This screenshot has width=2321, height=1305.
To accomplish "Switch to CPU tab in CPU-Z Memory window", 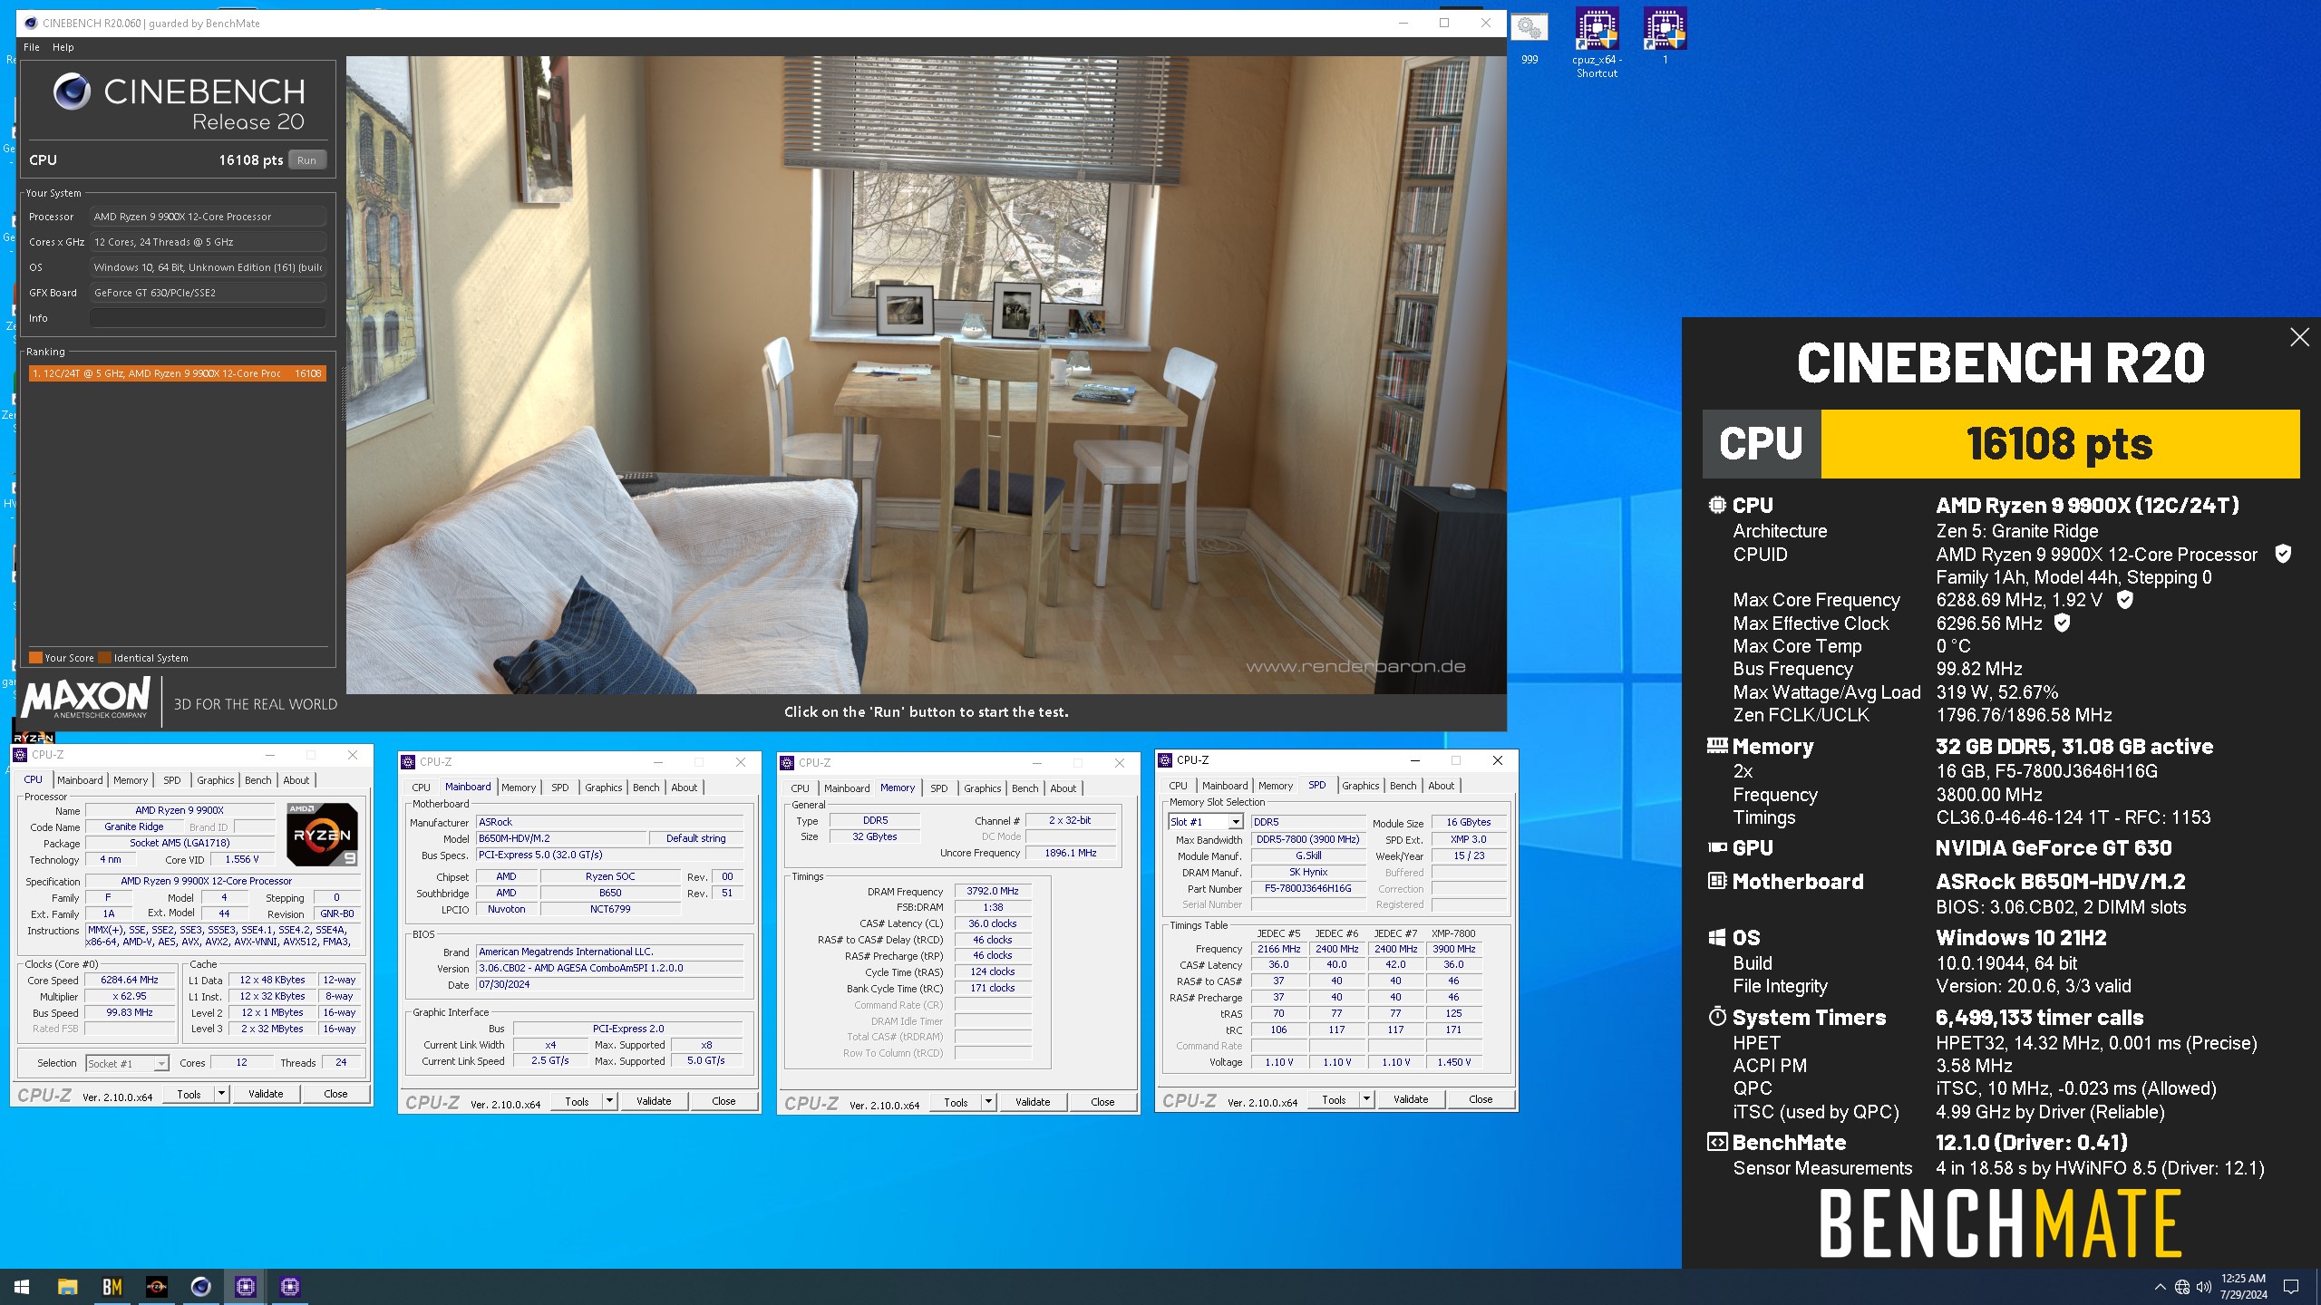I will point(800,788).
